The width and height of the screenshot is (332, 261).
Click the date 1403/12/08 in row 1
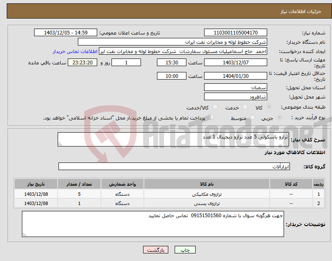pyautogui.click(x=36, y=194)
